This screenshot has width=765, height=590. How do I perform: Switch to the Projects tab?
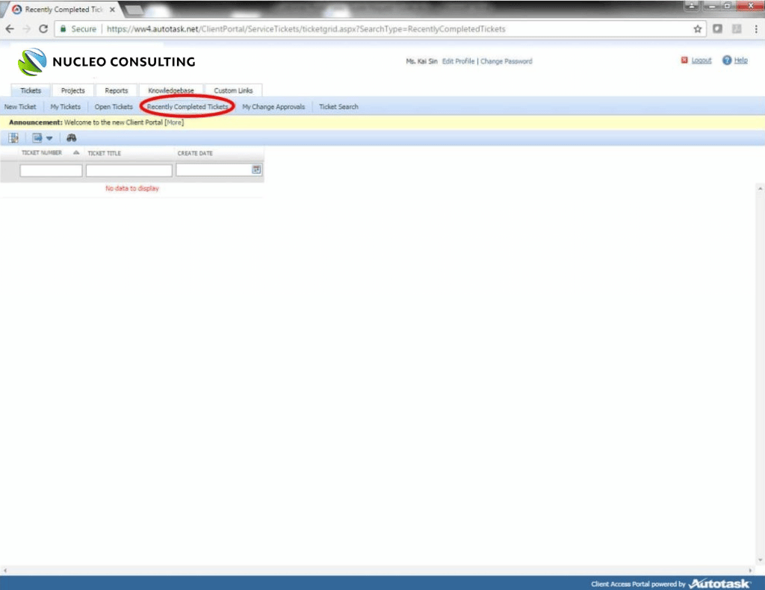point(72,90)
